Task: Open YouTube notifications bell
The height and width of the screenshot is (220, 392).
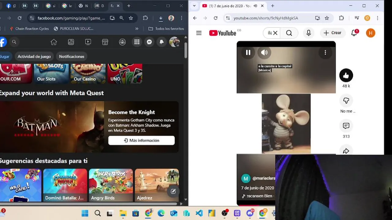Action: pos(354,33)
